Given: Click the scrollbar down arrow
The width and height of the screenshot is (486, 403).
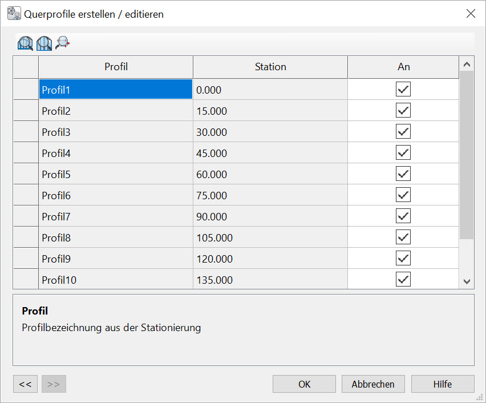Looking at the screenshot, I should tap(467, 281).
